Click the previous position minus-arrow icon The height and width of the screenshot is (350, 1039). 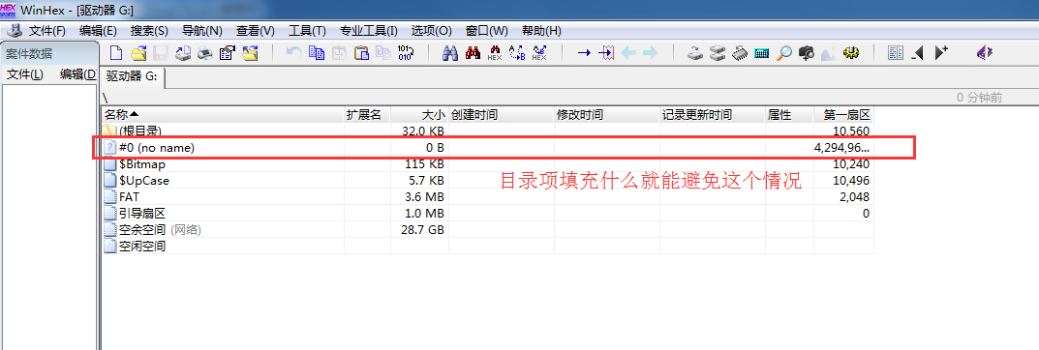coord(918,53)
